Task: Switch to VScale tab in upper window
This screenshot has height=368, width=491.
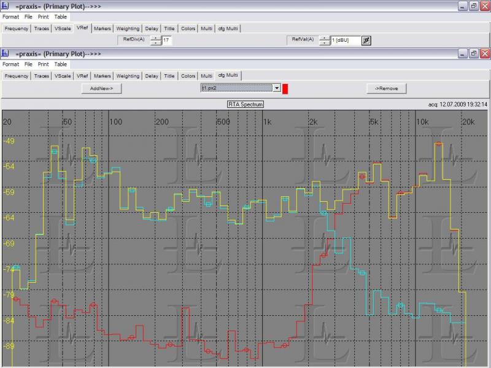Action: pyautogui.click(x=63, y=28)
